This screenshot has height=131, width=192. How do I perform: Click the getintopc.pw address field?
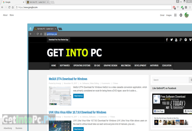117,34
